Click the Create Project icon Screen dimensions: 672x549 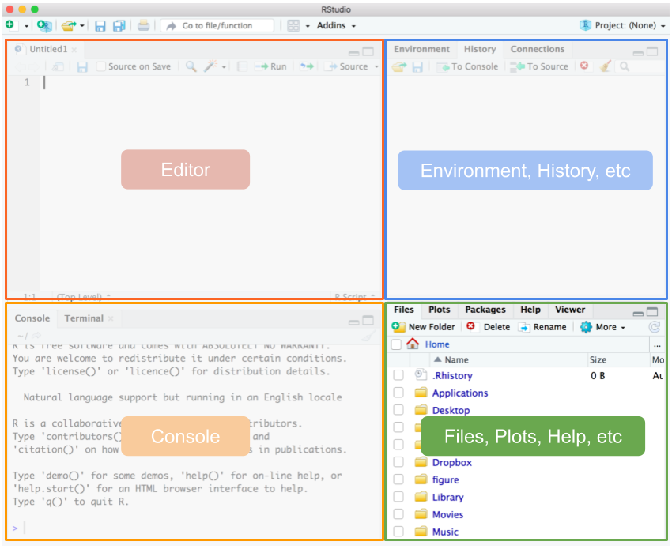[x=44, y=26]
